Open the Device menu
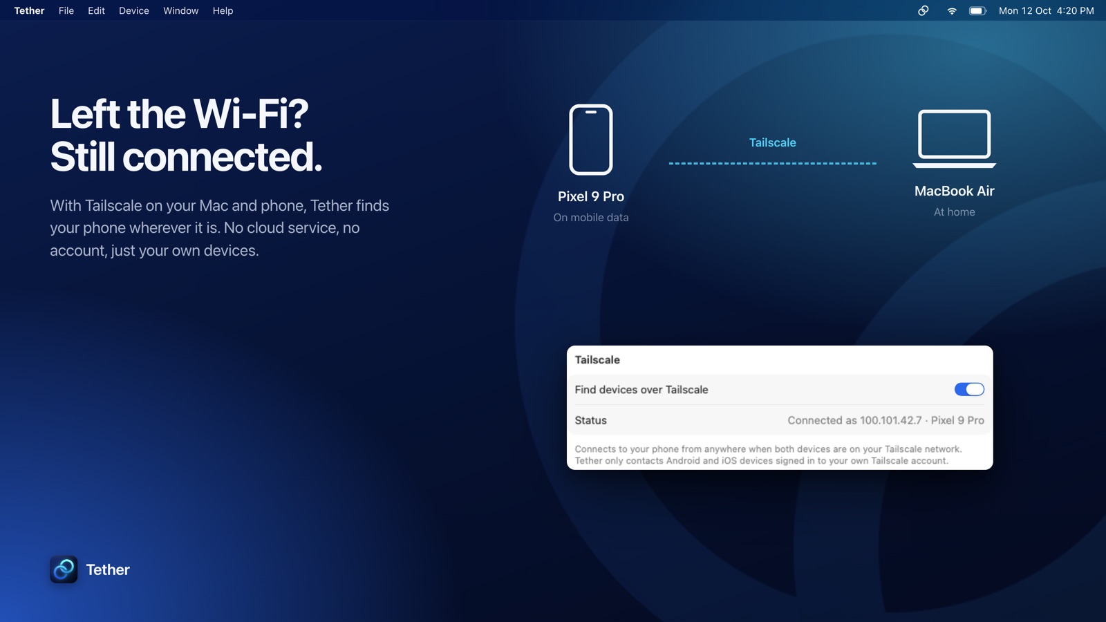1106x622 pixels. click(x=134, y=10)
